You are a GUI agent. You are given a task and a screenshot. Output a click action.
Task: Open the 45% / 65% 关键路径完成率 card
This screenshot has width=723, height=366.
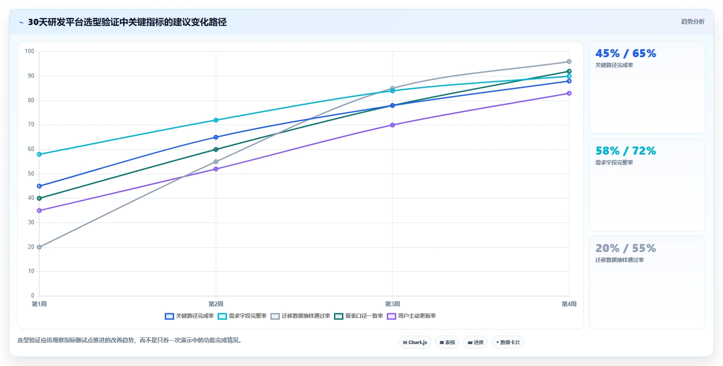(x=647, y=88)
